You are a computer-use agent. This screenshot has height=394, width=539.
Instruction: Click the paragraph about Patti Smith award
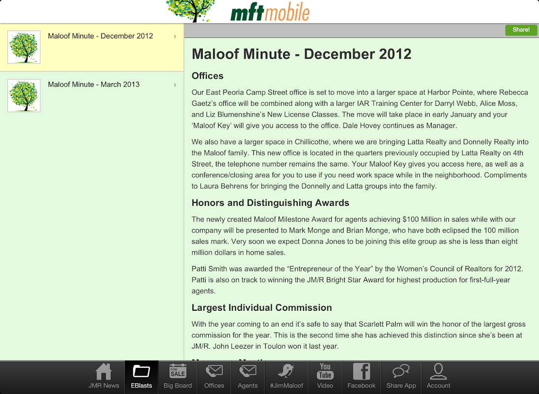pos(357,280)
